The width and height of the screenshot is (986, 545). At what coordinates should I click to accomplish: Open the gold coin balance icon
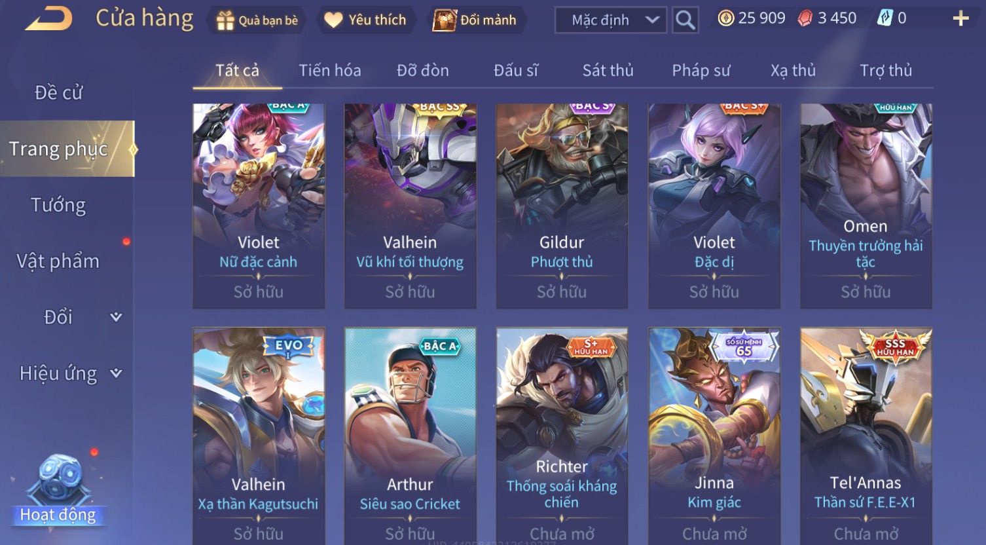tap(725, 18)
